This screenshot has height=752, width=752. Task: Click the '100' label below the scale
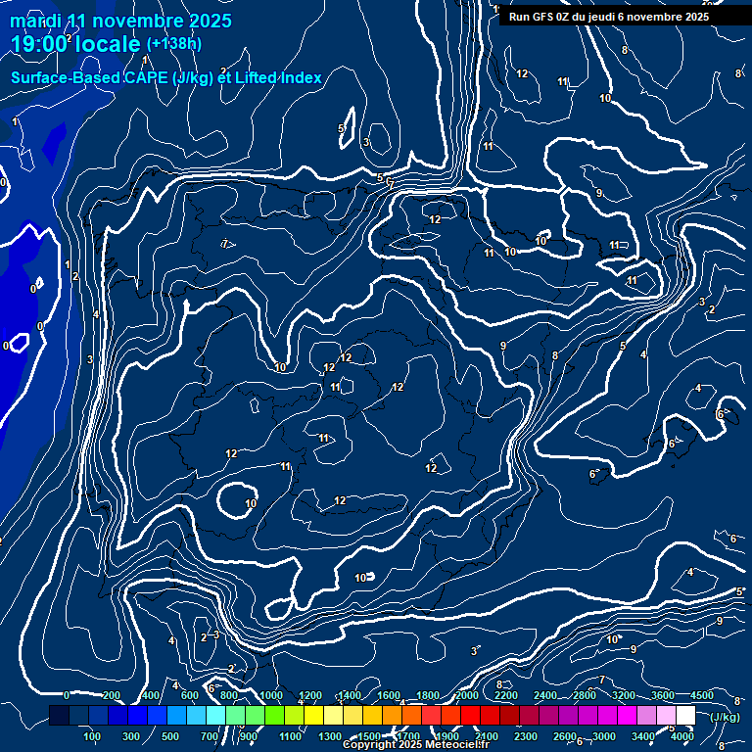92,736
